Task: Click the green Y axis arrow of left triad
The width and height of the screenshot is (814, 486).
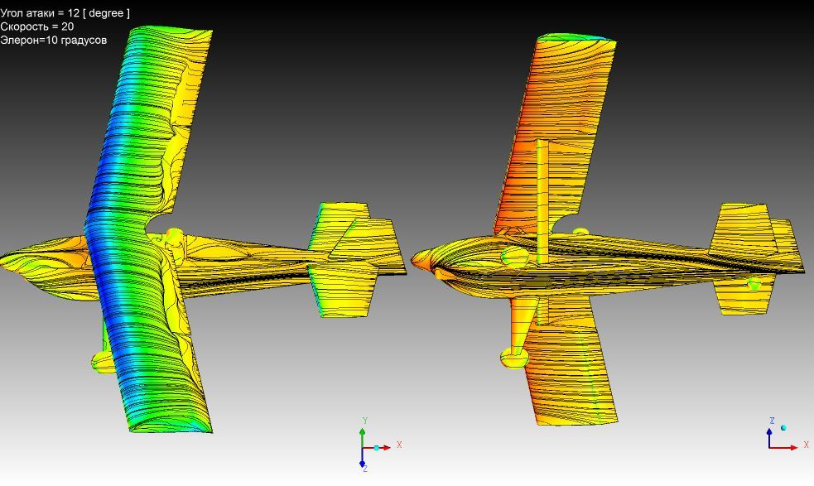Action: [x=363, y=432]
